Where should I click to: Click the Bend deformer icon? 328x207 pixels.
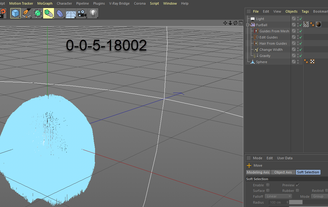point(60,13)
